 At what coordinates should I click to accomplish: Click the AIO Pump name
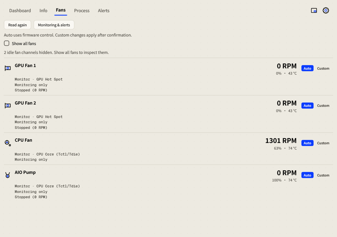point(25,172)
